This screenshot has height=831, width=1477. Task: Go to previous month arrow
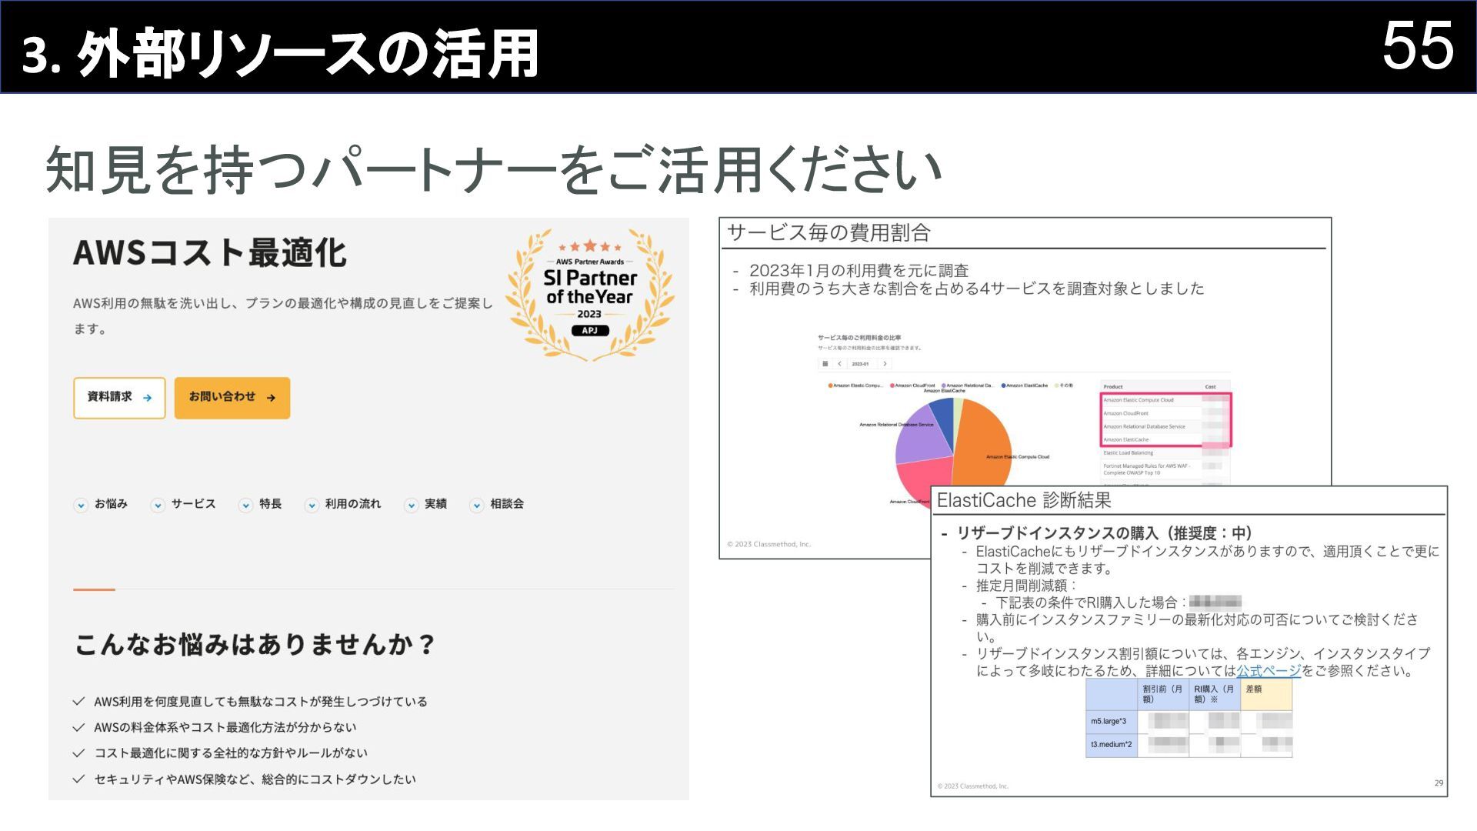pos(840,364)
